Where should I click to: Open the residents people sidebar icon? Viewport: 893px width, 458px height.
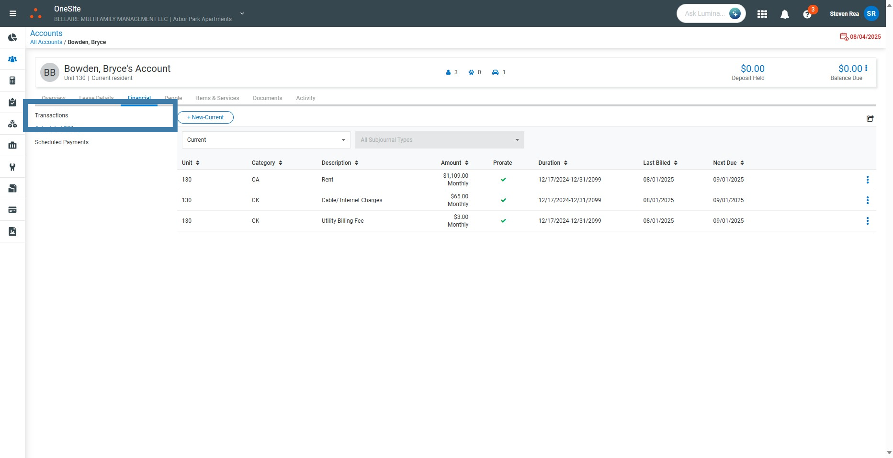(x=12, y=59)
